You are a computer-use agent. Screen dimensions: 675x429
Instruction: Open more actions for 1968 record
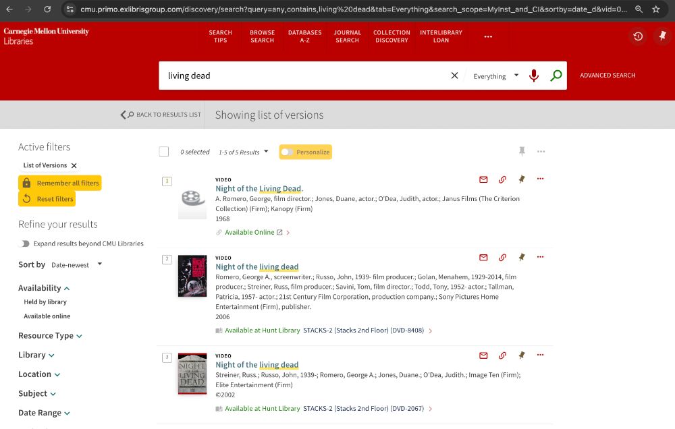tap(540, 179)
